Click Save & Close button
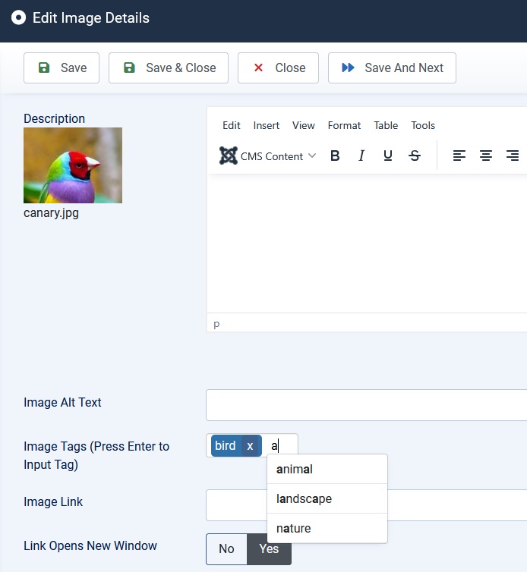The width and height of the screenshot is (527, 572). (x=169, y=68)
